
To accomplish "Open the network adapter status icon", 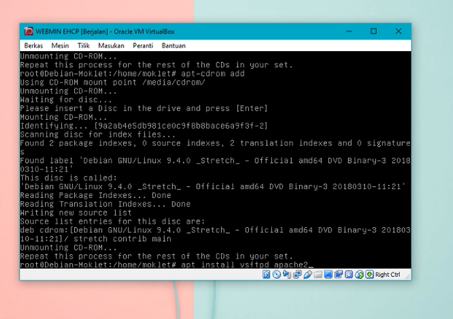I will (x=297, y=274).
